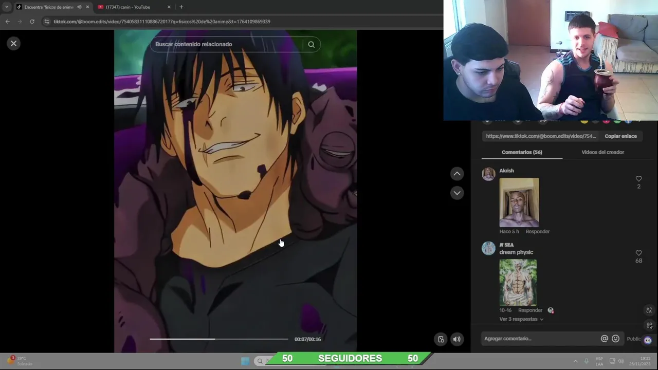Play or pause the anime video

(235, 190)
